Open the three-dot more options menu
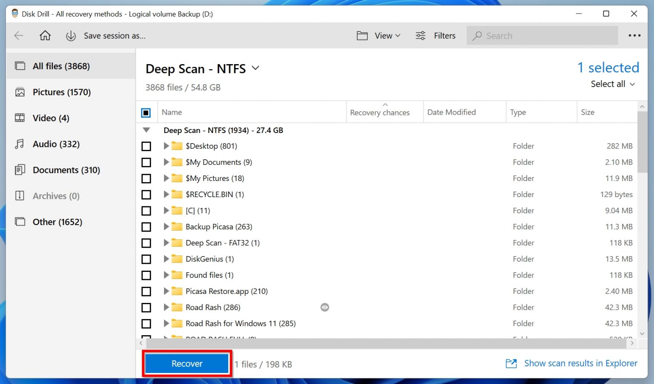Viewport: 654px width, 384px height. coord(634,36)
